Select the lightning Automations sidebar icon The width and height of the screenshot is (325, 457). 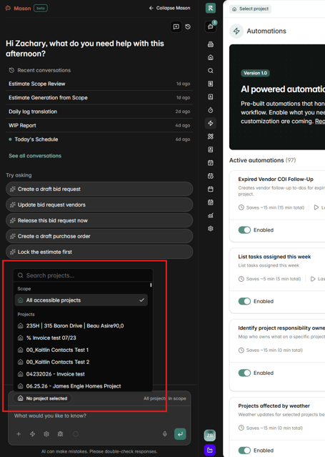click(211, 123)
